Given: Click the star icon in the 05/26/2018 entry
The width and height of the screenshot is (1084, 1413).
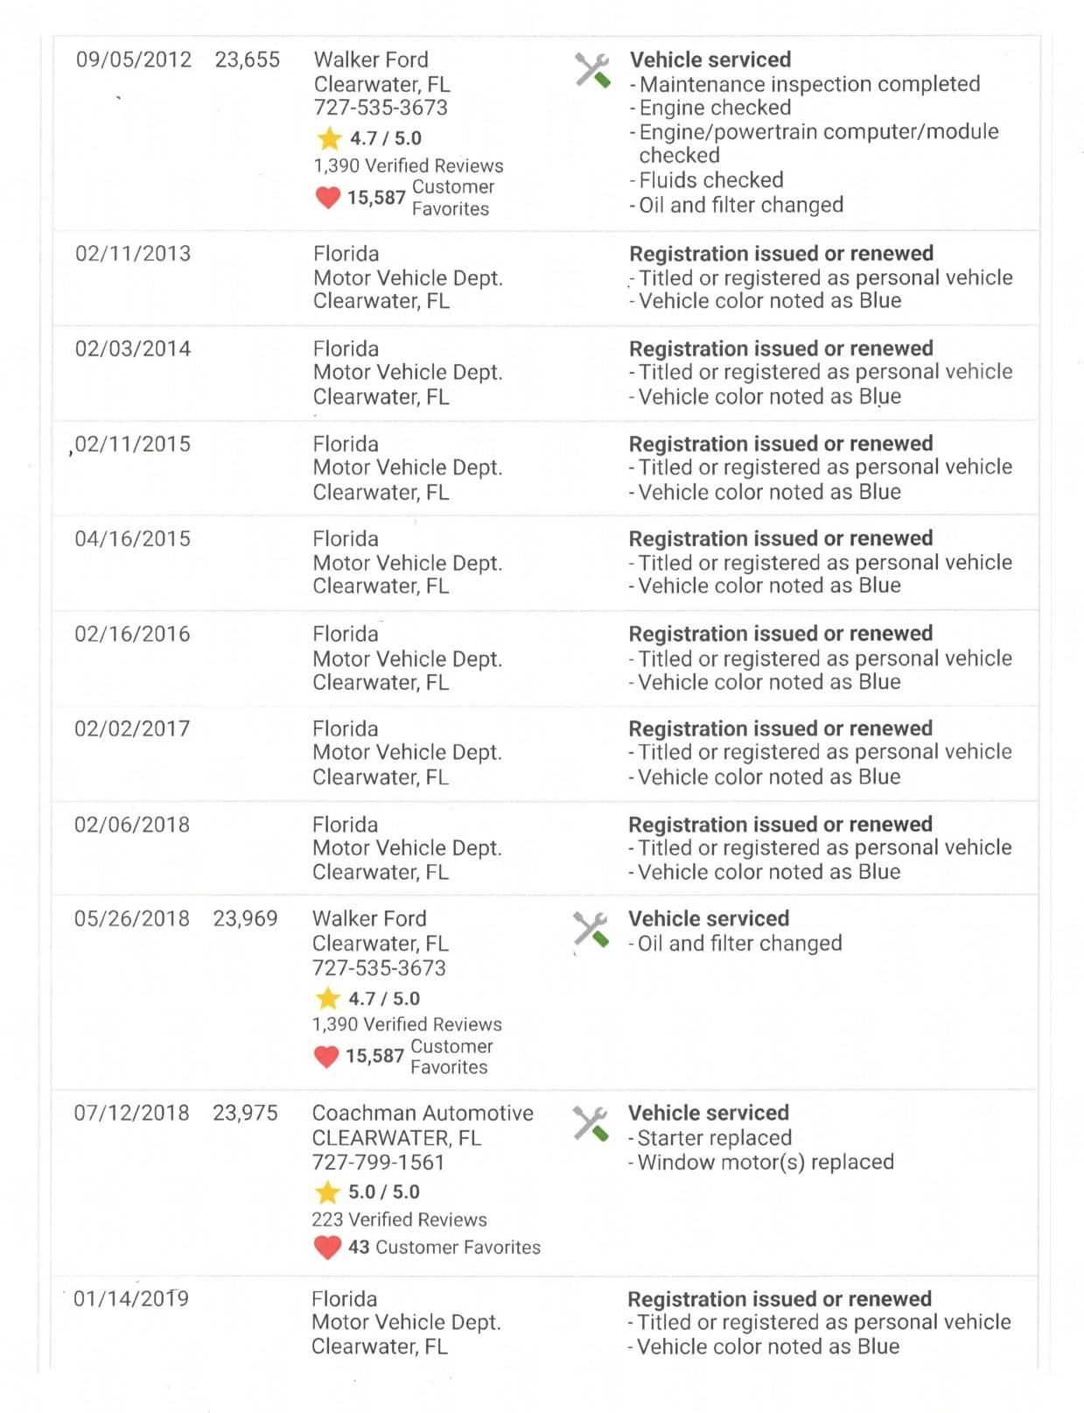Looking at the screenshot, I should (x=328, y=998).
